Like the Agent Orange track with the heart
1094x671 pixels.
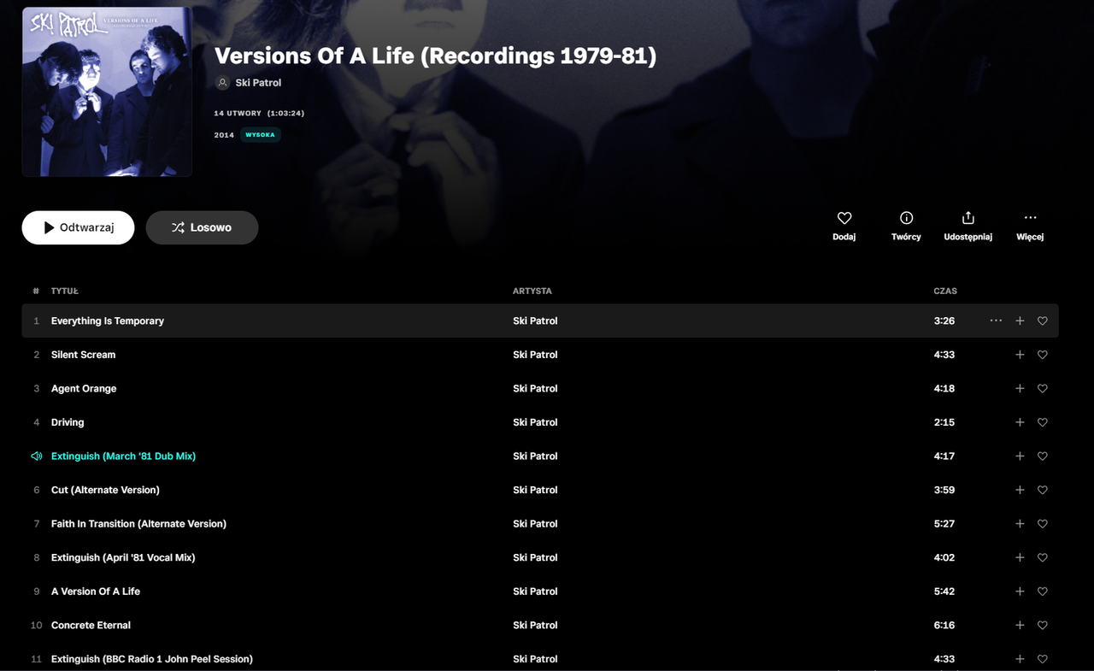point(1043,388)
